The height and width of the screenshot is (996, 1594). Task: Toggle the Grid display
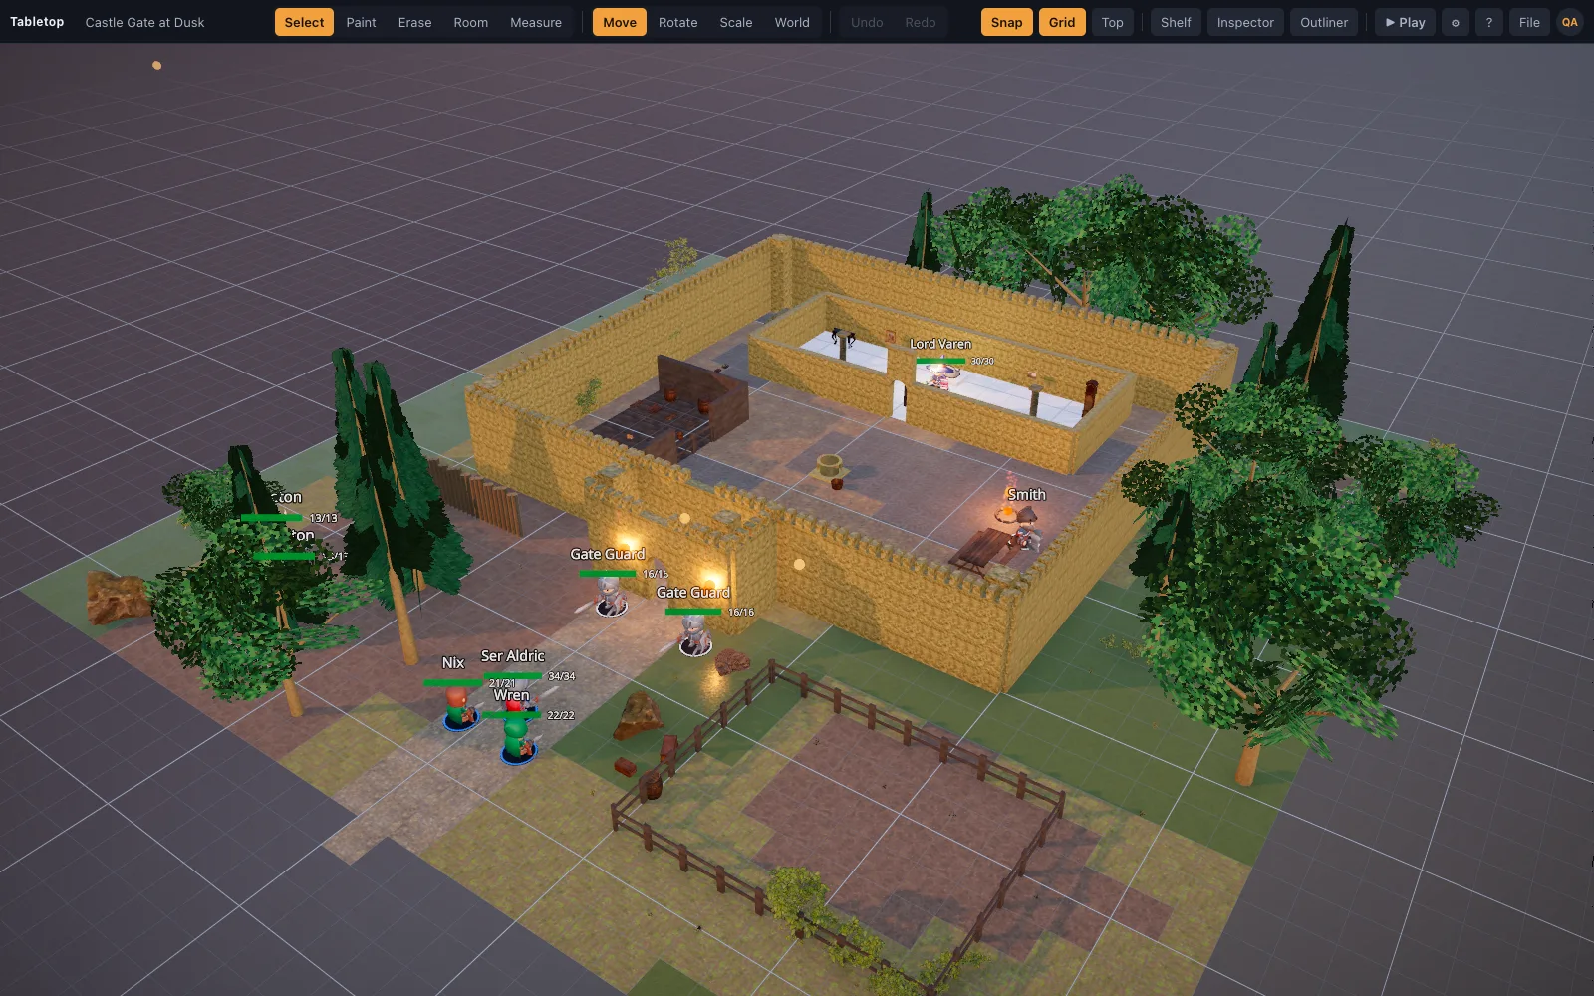[x=1062, y=22]
